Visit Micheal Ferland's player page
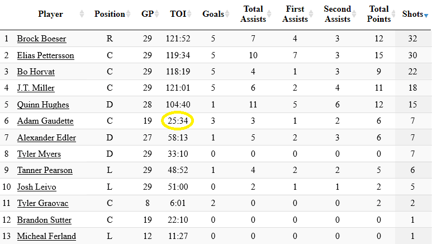This screenshot has height=244, width=432. pyautogui.click(x=46, y=236)
